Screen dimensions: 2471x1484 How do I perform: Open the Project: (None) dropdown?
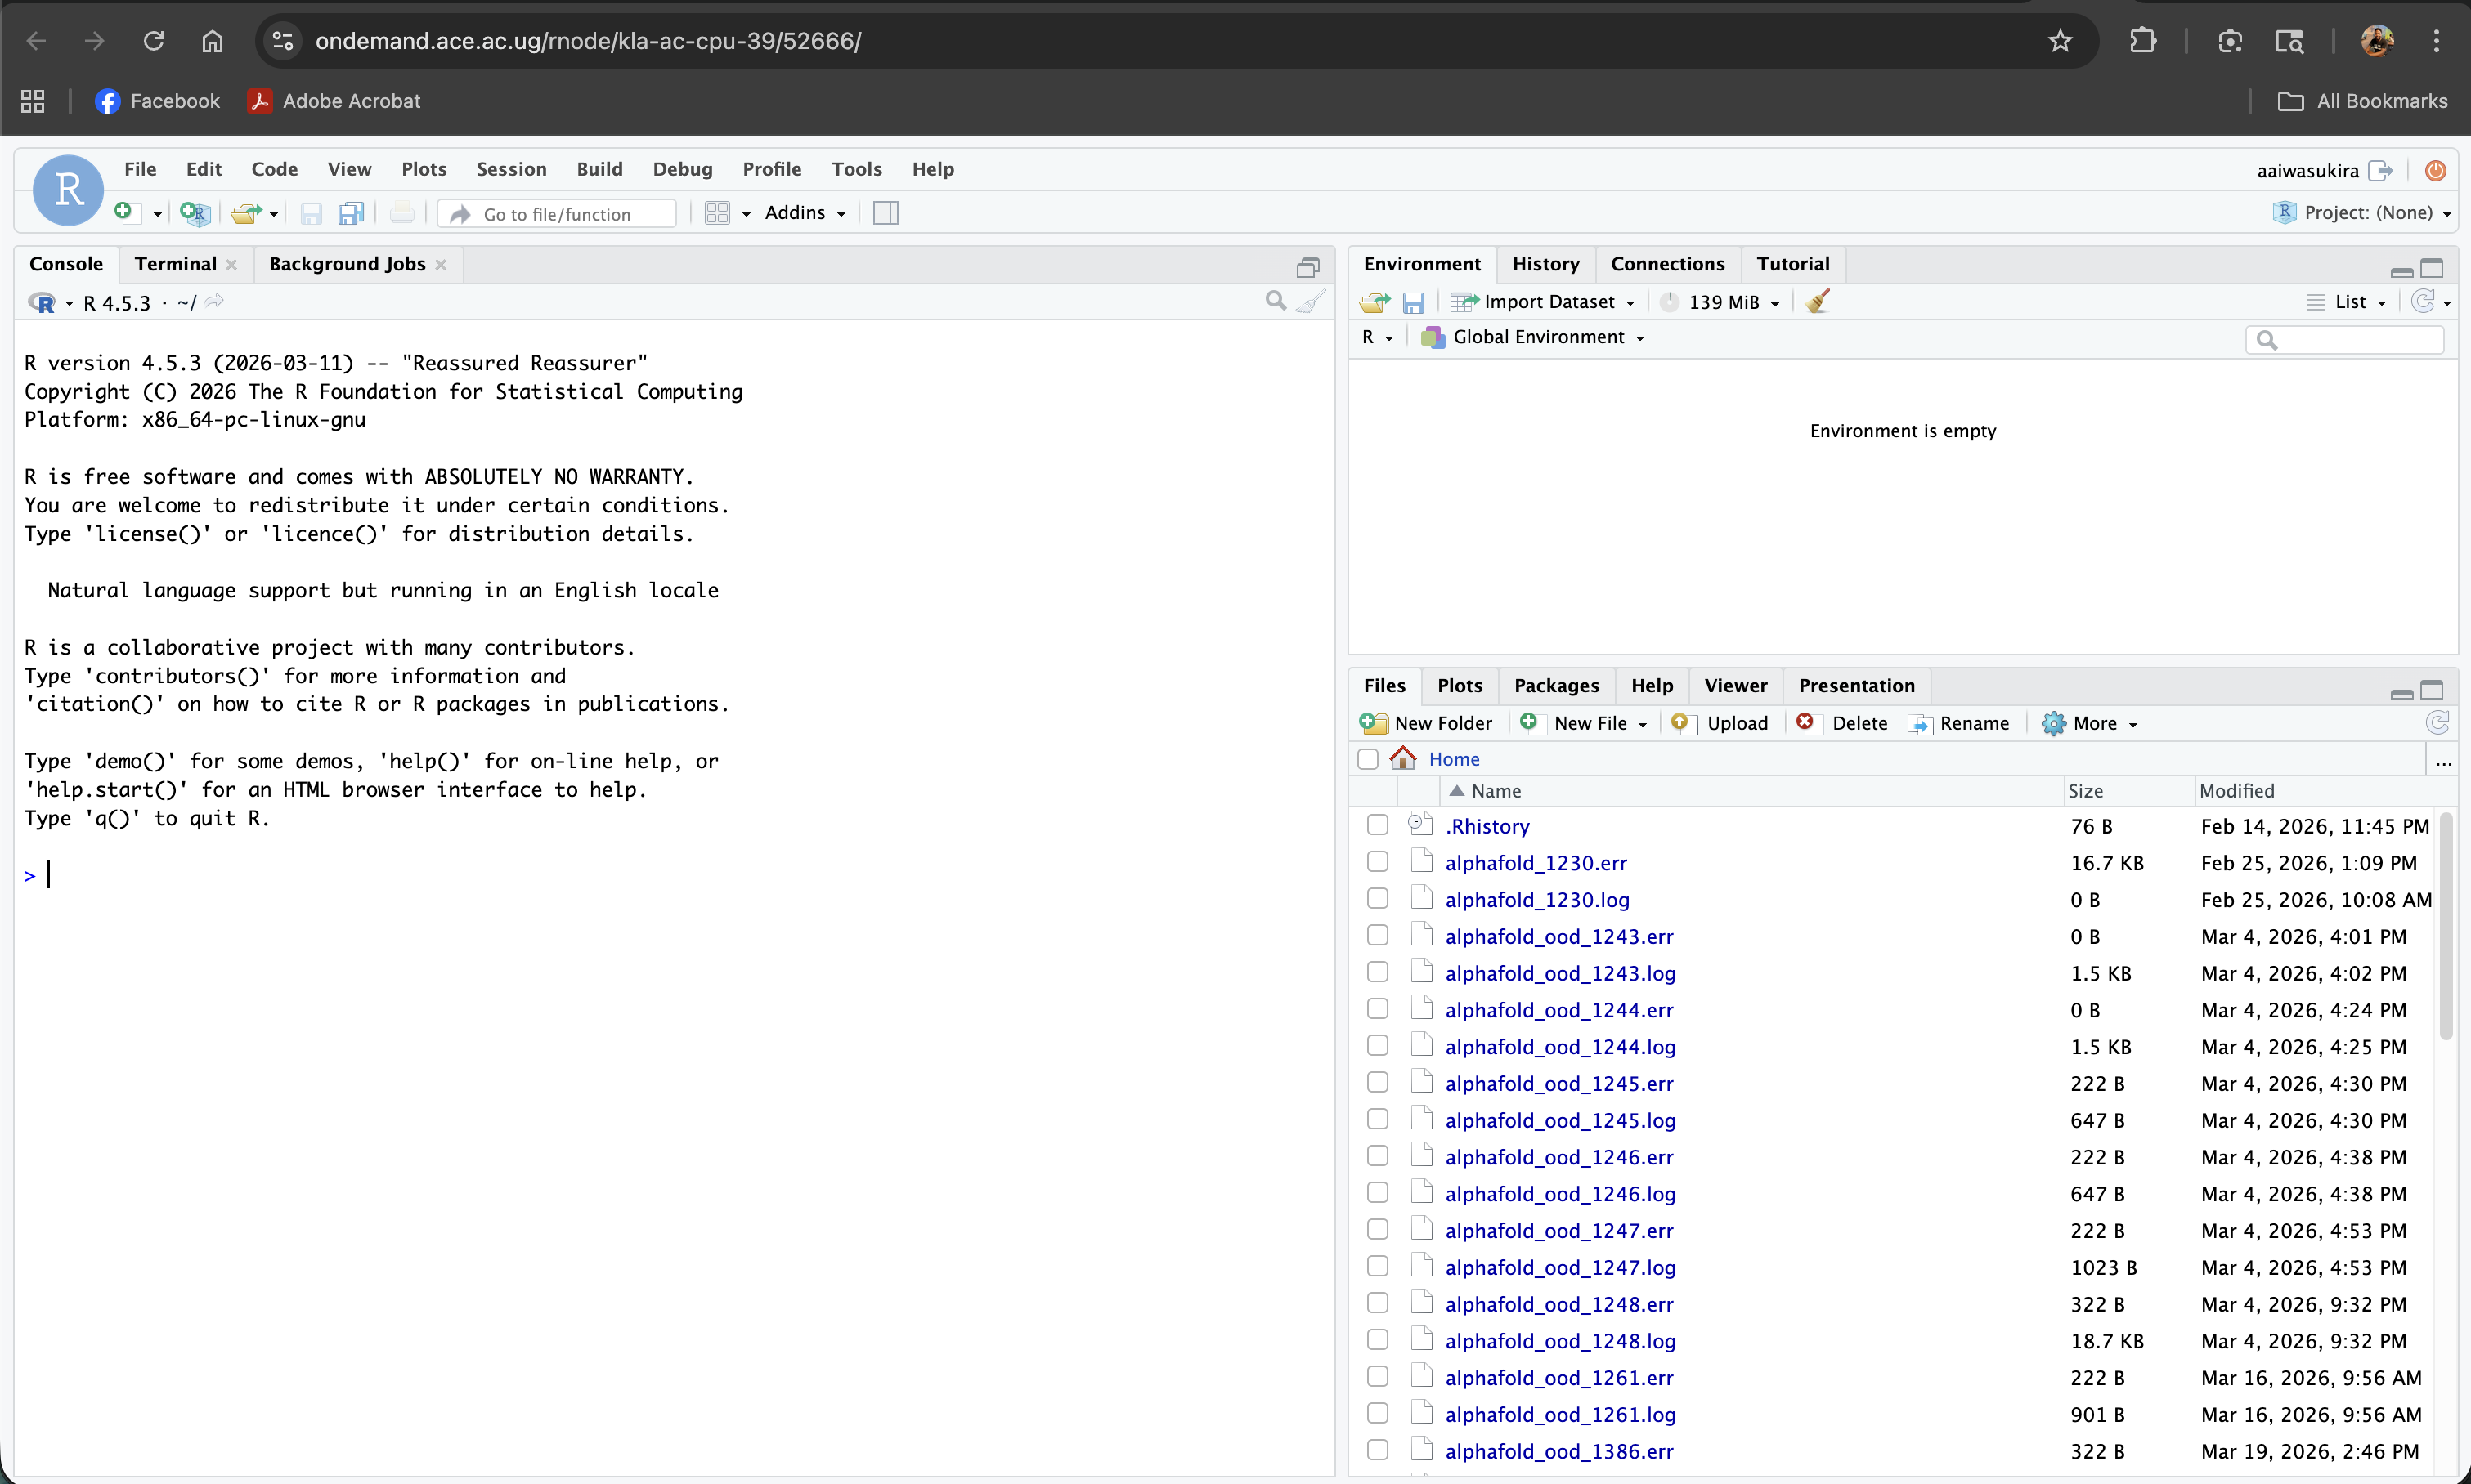point(2364,212)
